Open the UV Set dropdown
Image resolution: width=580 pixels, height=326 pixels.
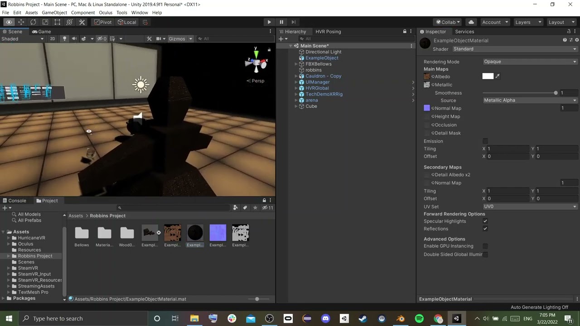[x=530, y=206]
